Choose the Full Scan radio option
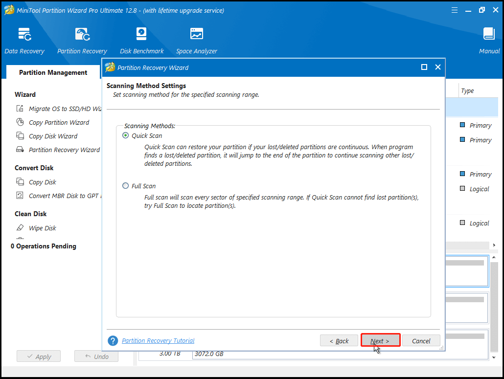 [126, 186]
